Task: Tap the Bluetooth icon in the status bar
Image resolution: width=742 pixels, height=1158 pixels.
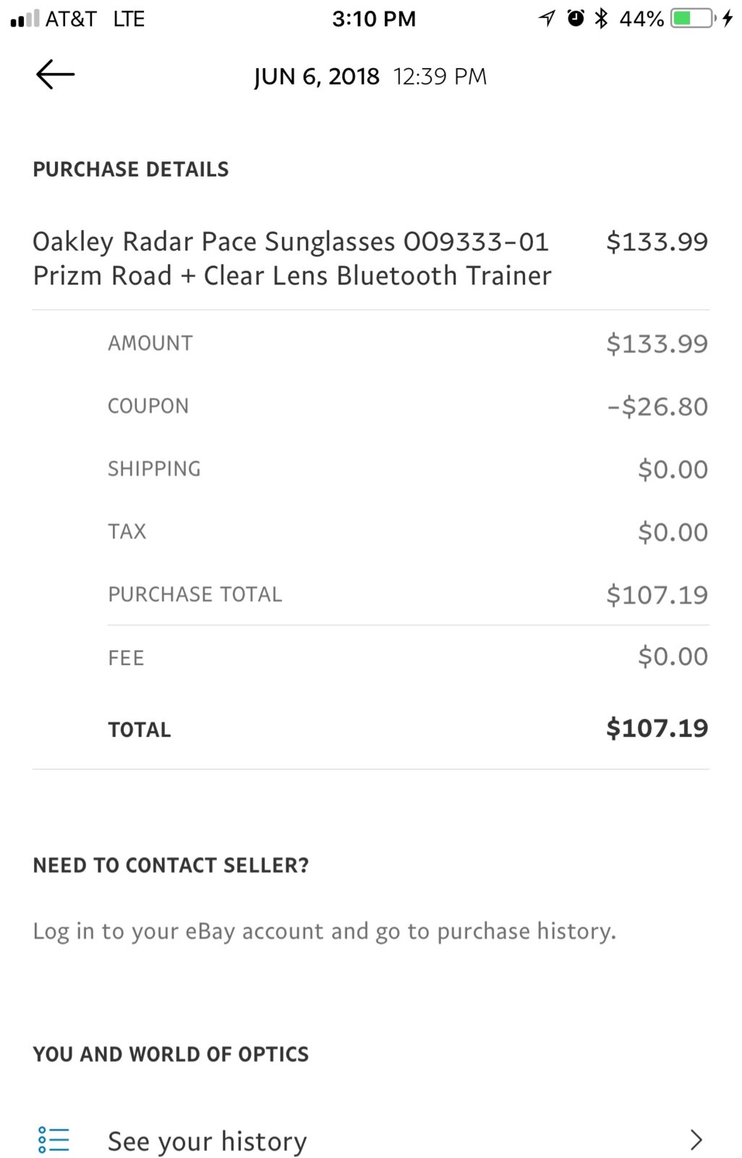Action: coord(601,18)
